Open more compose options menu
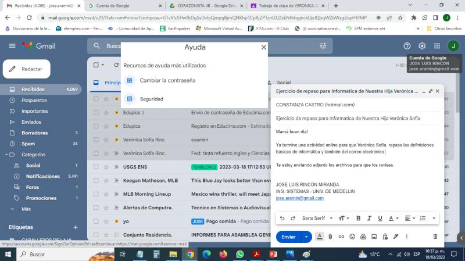 [406, 237]
